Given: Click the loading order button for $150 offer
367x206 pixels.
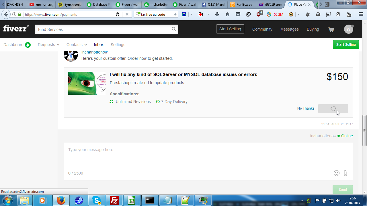Looking at the screenshot, I should point(333,108).
